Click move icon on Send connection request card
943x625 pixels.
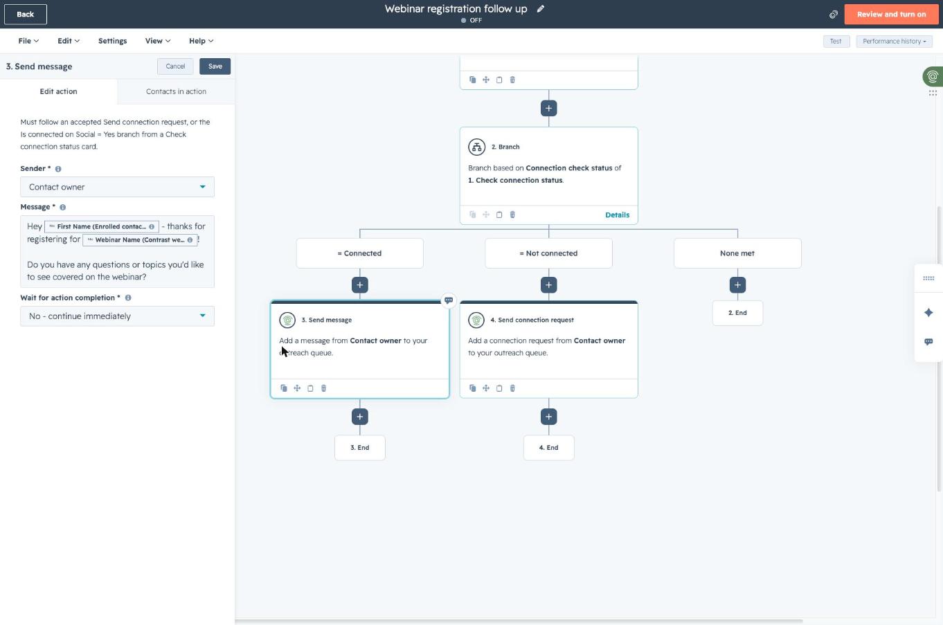coord(486,388)
